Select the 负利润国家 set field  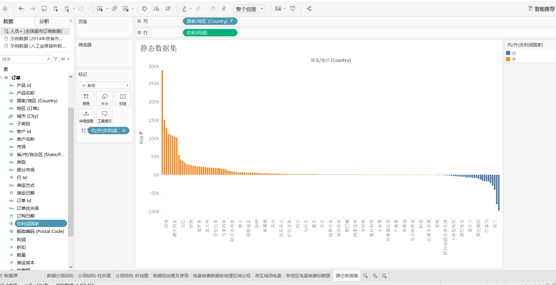tap(41, 224)
